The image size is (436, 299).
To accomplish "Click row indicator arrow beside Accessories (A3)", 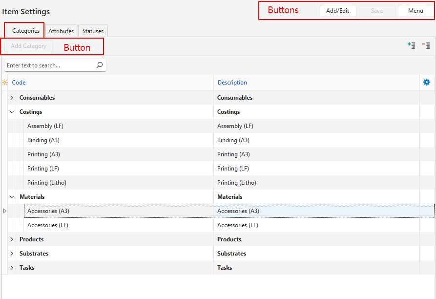I will point(5,211).
